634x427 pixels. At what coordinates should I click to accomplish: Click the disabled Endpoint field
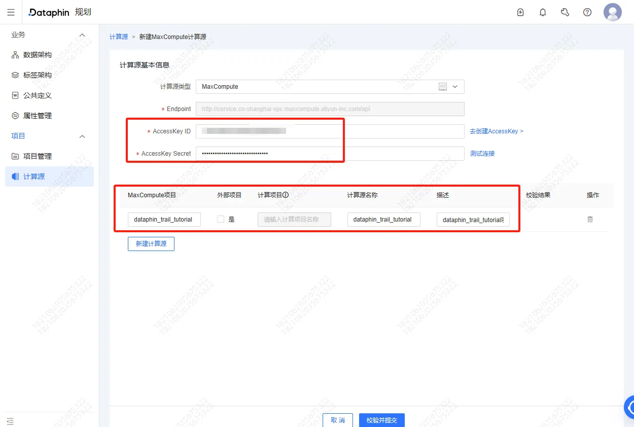330,109
